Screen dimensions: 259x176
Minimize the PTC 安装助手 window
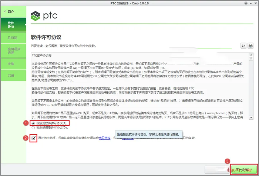coord(250,3)
